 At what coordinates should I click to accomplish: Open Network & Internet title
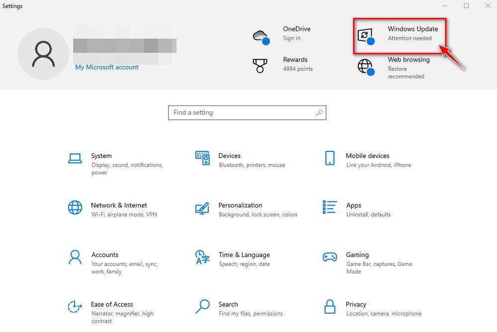[x=119, y=205]
